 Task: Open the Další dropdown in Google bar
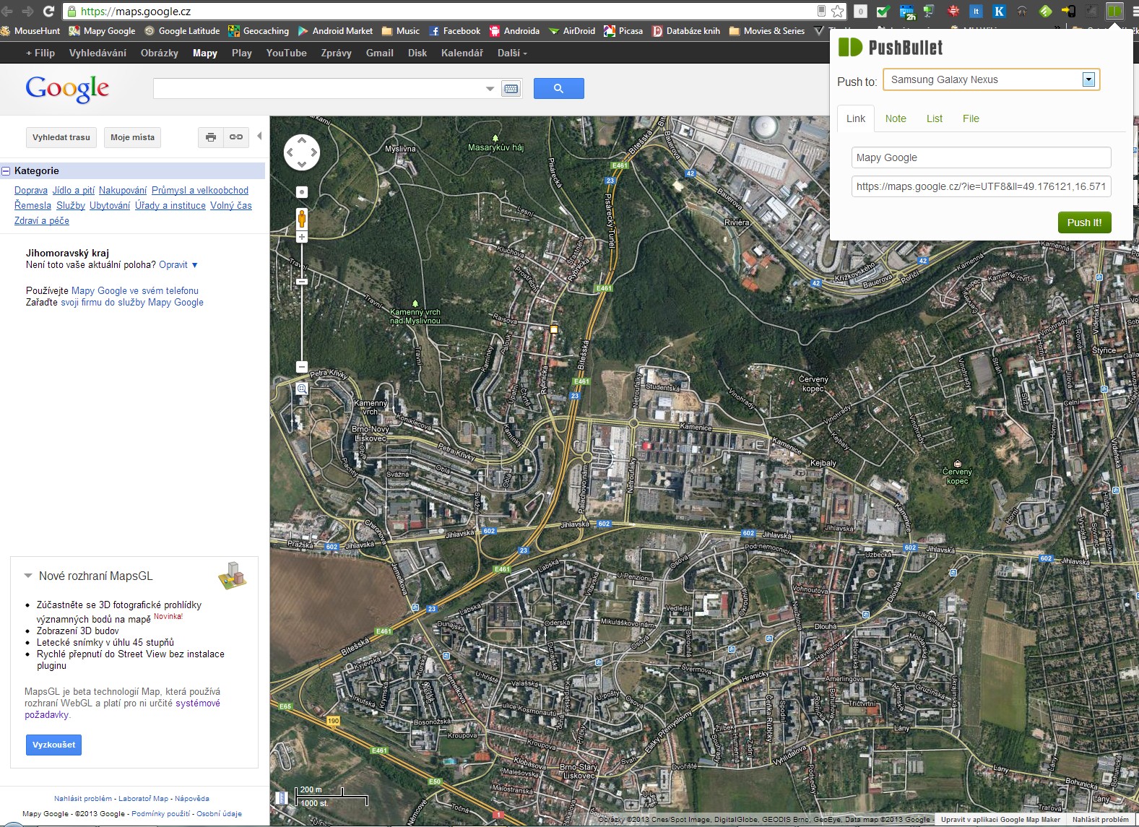tap(512, 53)
